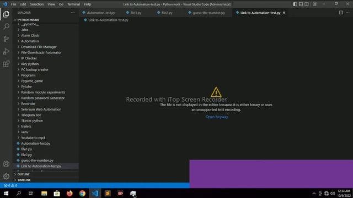Open Sublime Text from the taskbar
This screenshot has height=198, width=353.
pyautogui.click(x=108, y=193)
